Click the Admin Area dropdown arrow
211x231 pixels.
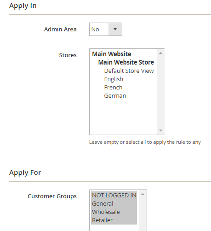pyautogui.click(x=115, y=29)
